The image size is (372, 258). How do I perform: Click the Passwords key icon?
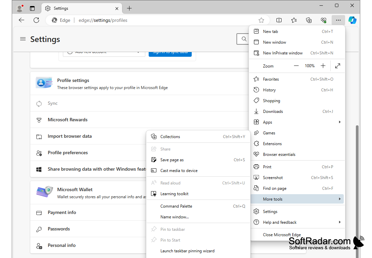point(39,229)
